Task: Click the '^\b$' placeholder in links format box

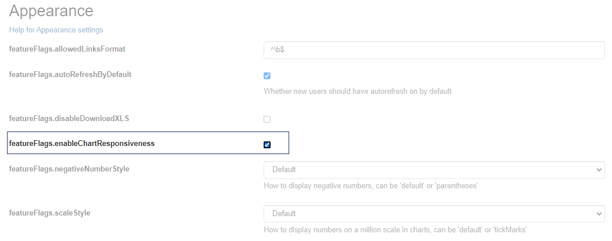Action: [277, 50]
